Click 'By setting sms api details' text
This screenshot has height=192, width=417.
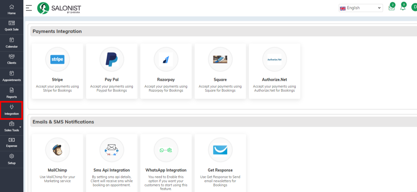point(112,177)
